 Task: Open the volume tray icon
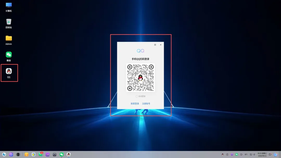pyautogui.click(x=254, y=154)
